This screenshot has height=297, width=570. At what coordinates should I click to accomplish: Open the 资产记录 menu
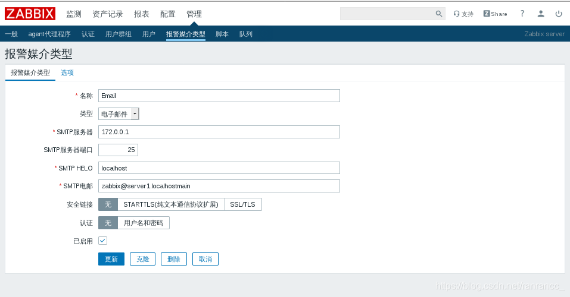[108, 14]
